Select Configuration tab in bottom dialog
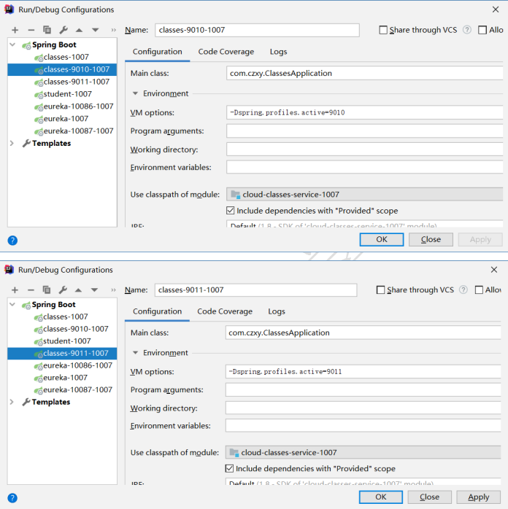This screenshot has width=508, height=509. (157, 311)
